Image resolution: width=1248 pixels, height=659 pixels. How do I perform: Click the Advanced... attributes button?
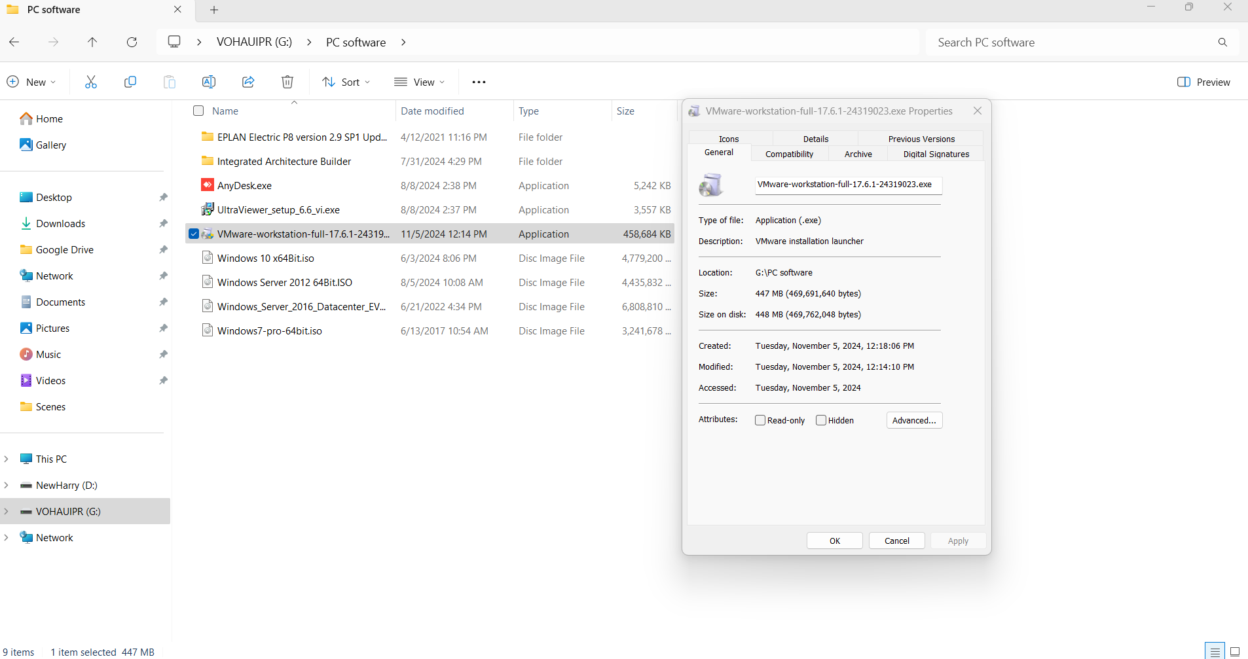(x=914, y=420)
